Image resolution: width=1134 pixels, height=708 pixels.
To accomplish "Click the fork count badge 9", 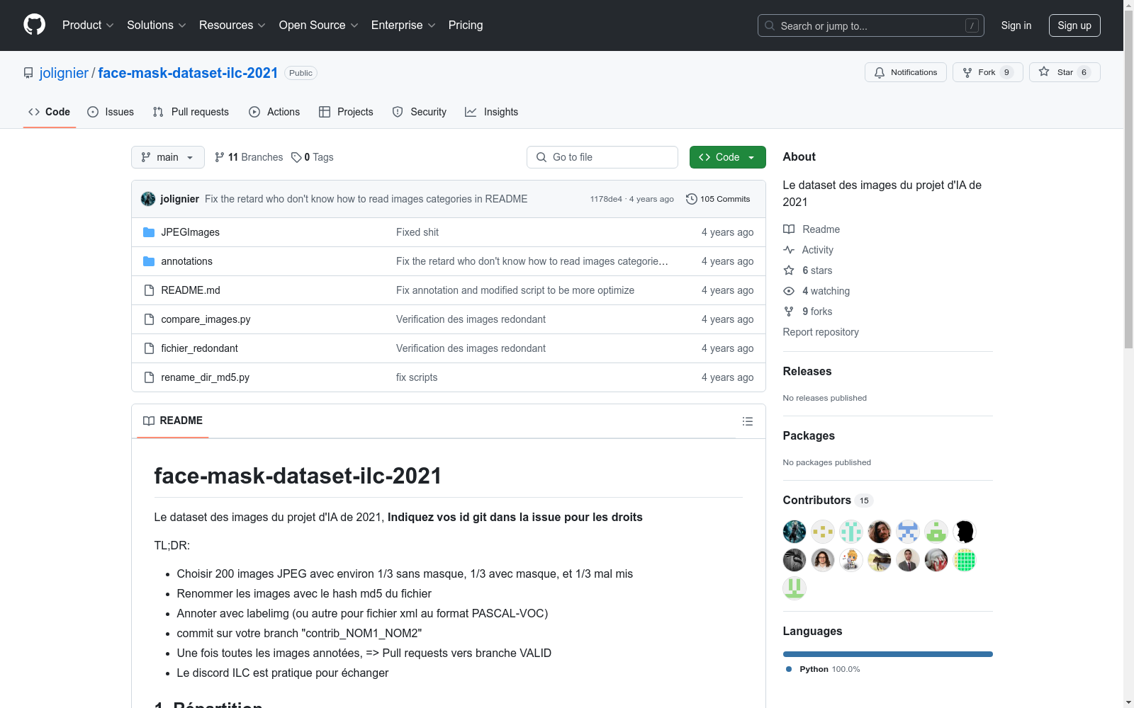I will click(x=1006, y=72).
